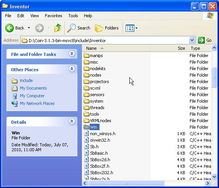Click the Up folder icon in toolbar
219x188 pixels.
(x=58, y=28)
